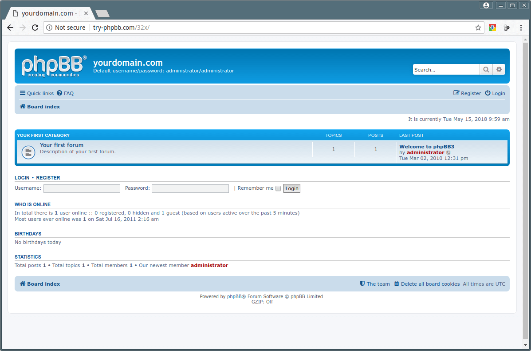Open the Welcome to phpBB3 post
531x351 pixels.
click(x=426, y=147)
